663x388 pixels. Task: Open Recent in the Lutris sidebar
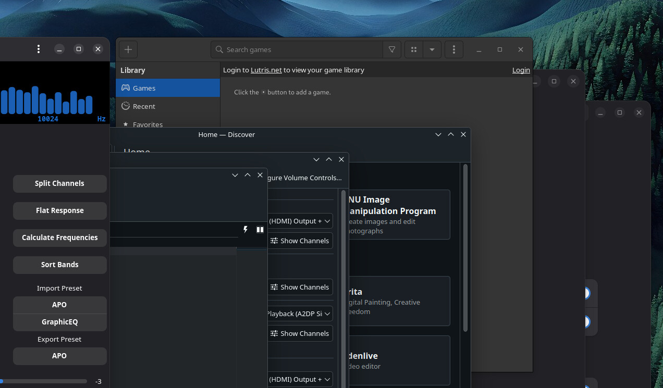144,106
